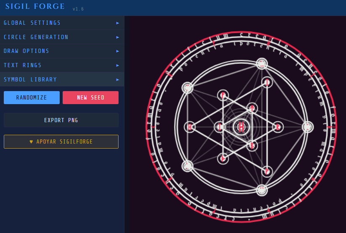Viewport: 346px width, 233px height.
Task: Click the v1.6 version label
Action: pyautogui.click(x=78, y=9)
